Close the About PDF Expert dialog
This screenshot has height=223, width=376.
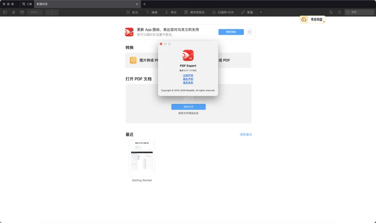click(161, 44)
